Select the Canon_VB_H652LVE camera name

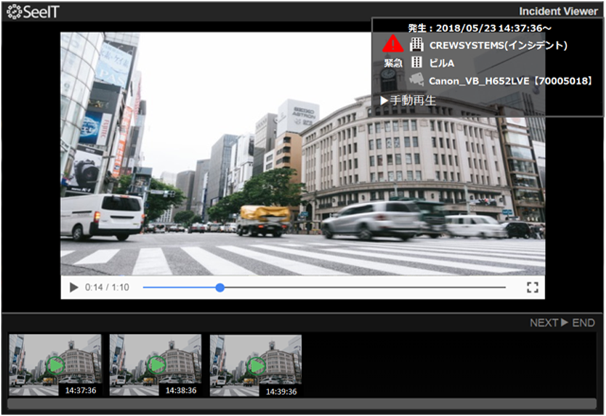(510, 81)
